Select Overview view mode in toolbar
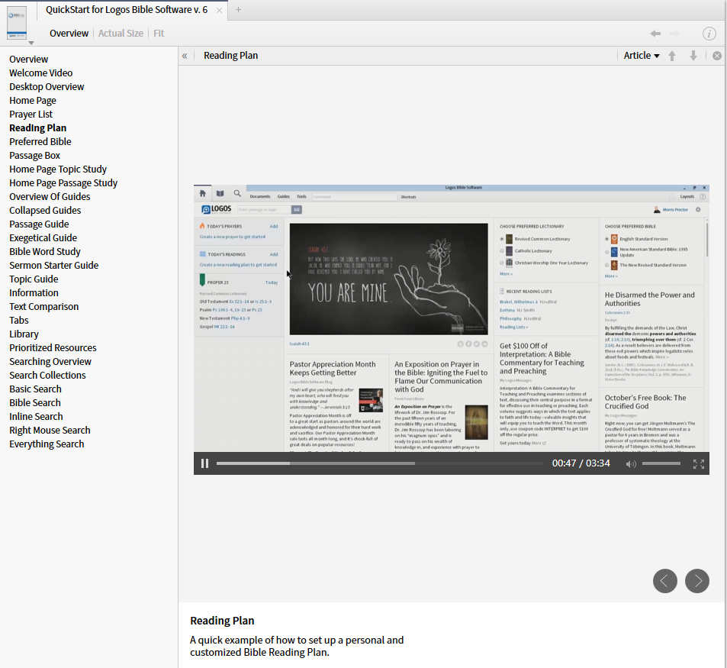The image size is (727, 668). tap(69, 34)
